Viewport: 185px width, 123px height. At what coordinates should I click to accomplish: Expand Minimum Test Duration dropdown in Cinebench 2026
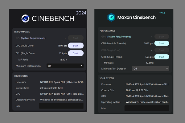(x=150, y=68)
